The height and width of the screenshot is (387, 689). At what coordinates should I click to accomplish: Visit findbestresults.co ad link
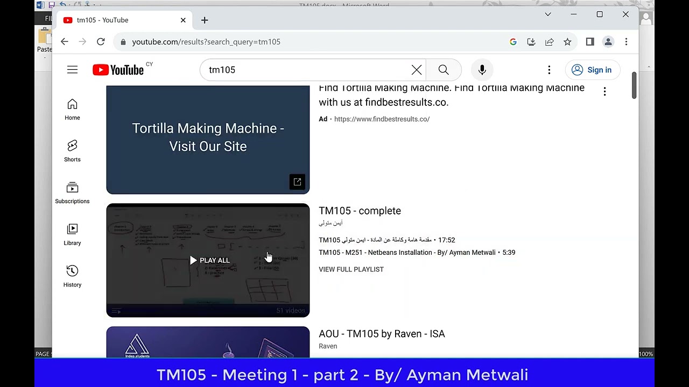pyautogui.click(x=382, y=119)
